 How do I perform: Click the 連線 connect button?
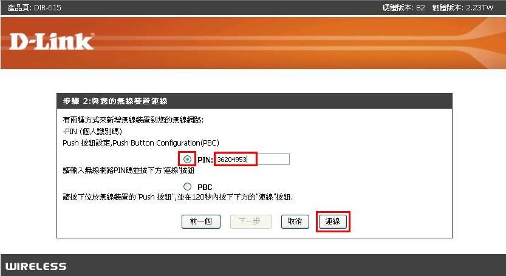[x=333, y=221]
